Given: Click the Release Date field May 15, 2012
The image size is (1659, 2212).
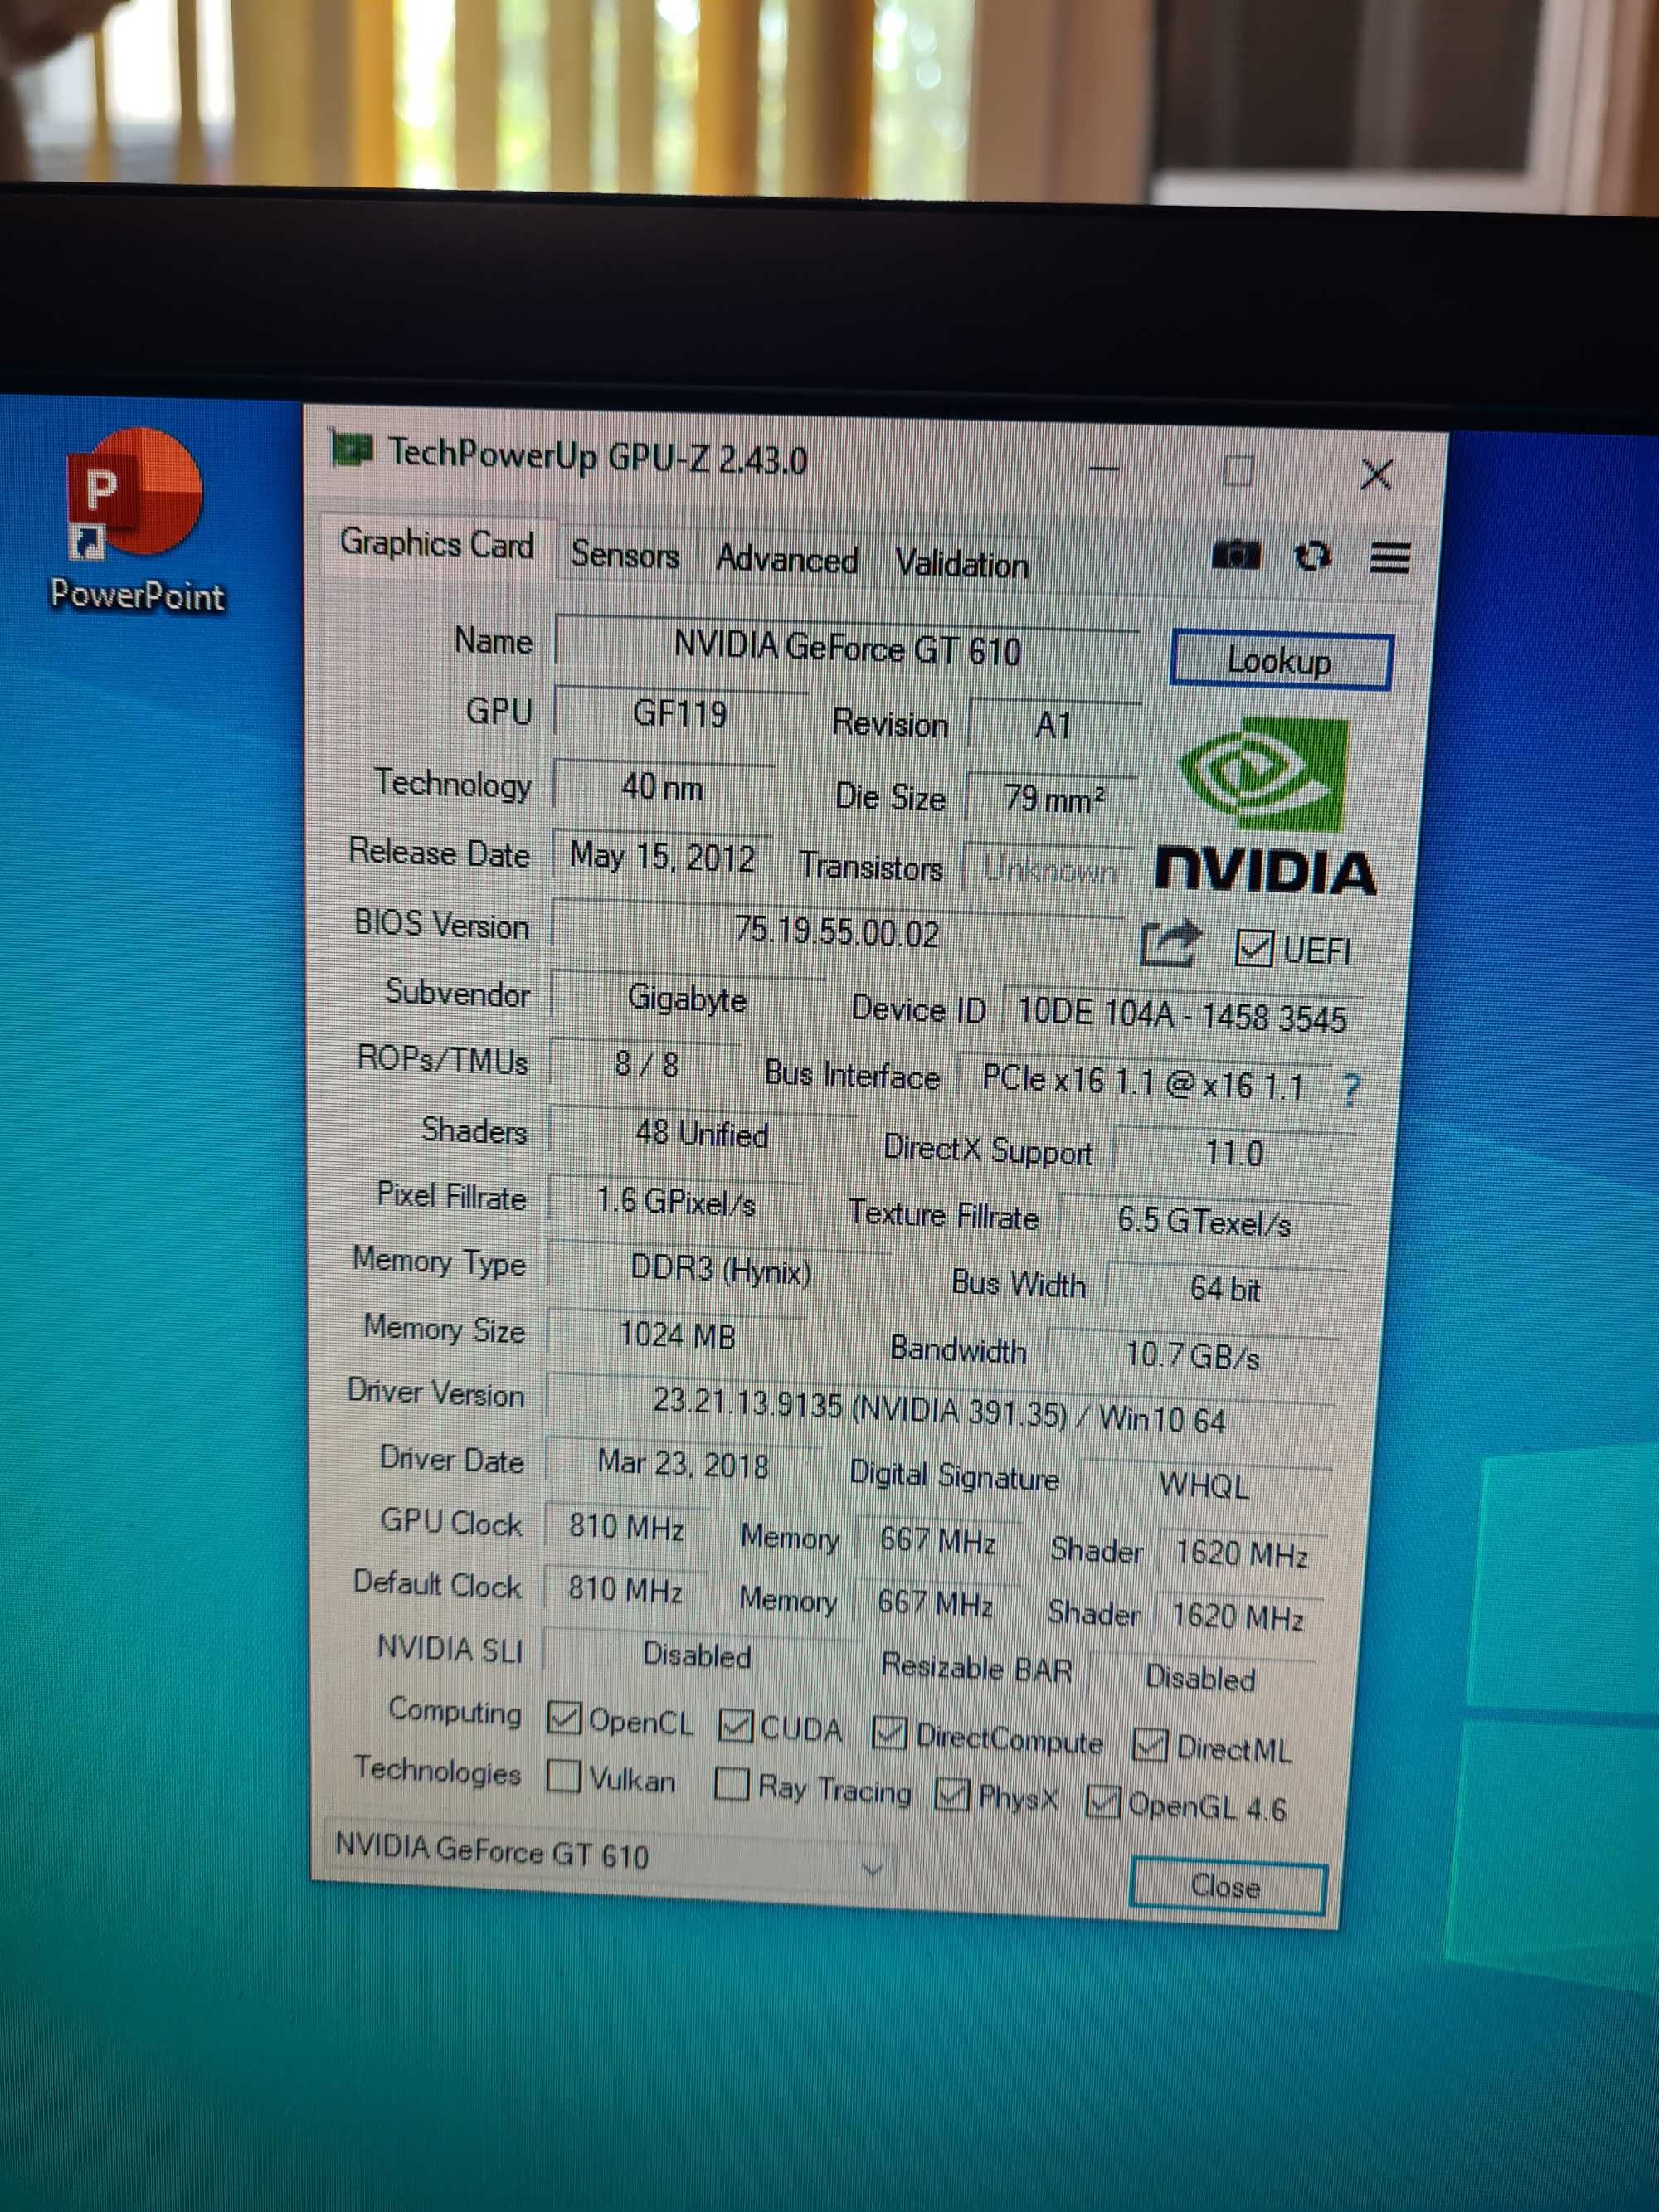Looking at the screenshot, I should click(662, 857).
